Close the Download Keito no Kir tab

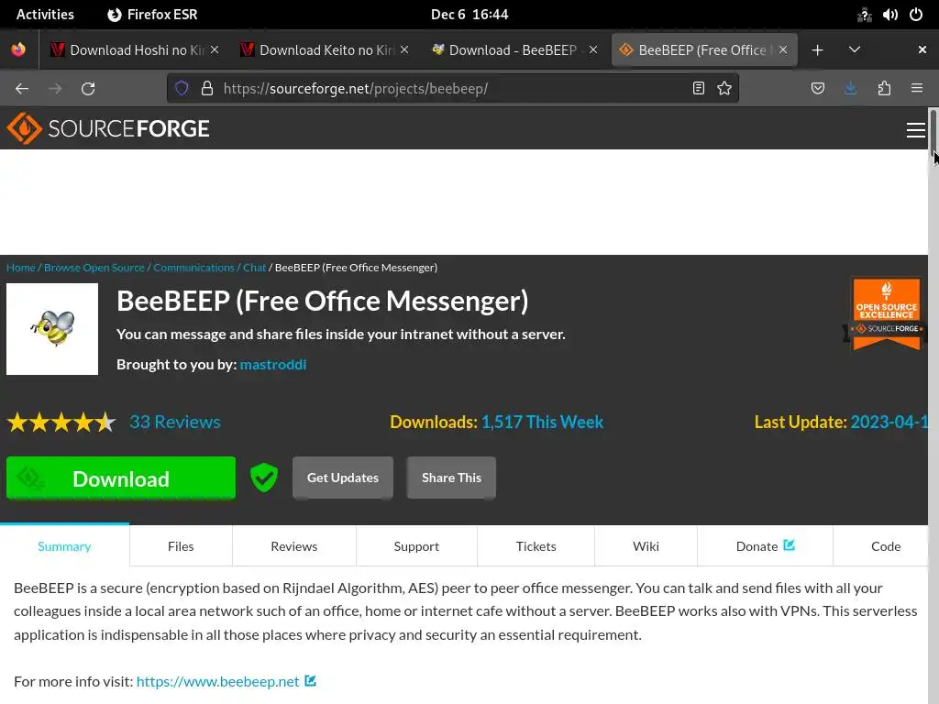[x=404, y=49]
